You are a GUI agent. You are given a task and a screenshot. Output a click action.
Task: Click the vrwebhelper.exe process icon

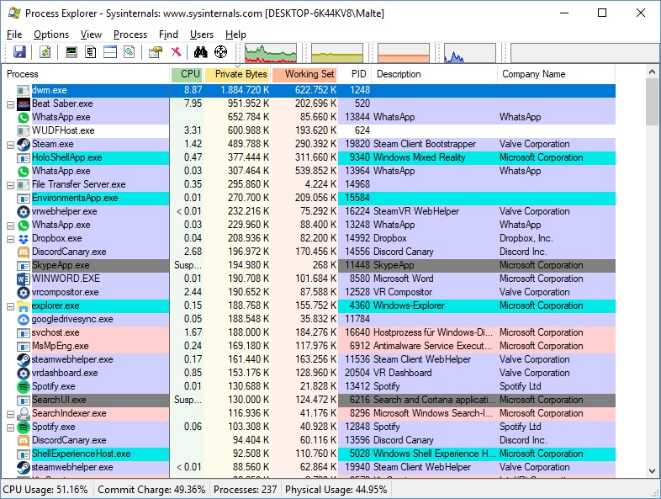(24, 212)
